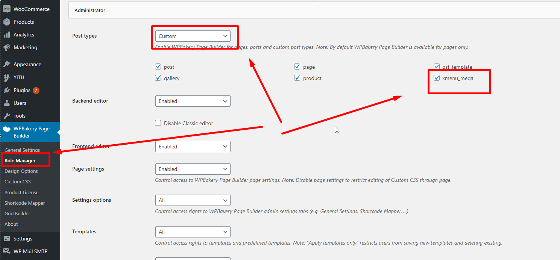
Task: Open Design Options submenu link
Action: (21, 171)
